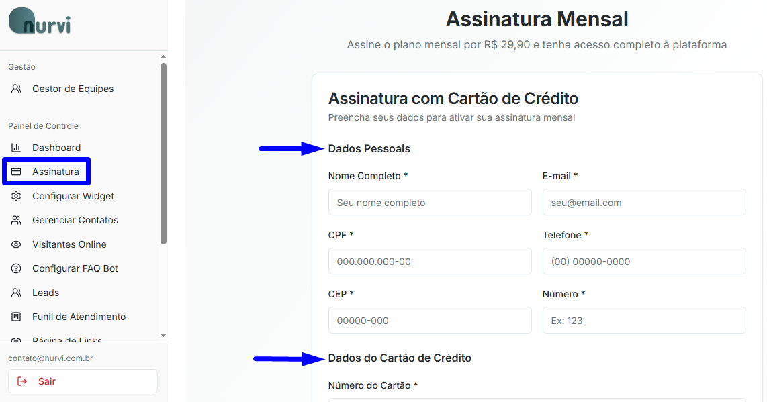This screenshot has width=767, height=402.
Task: Click the Visitantes Online eye icon
Action: click(17, 244)
